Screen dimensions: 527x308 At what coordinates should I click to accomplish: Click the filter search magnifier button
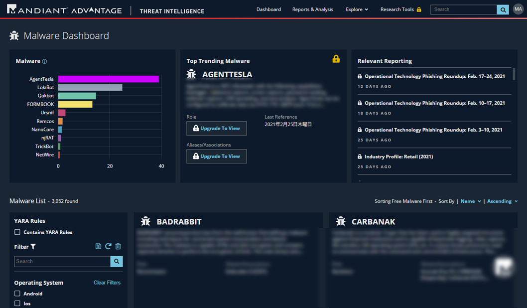click(117, 261)
